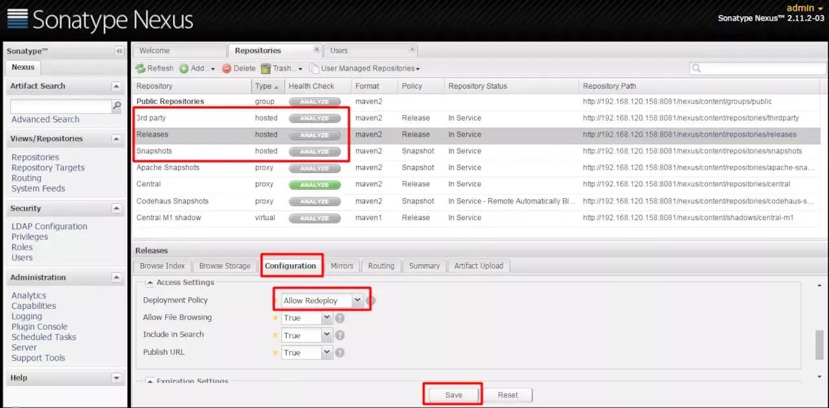Open the admin user menu
The width and height of the screenshot is (829, 408).
[x=805, y=8]
